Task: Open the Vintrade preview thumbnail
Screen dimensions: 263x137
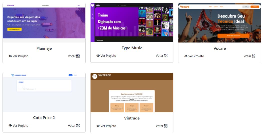Action: 132,92
